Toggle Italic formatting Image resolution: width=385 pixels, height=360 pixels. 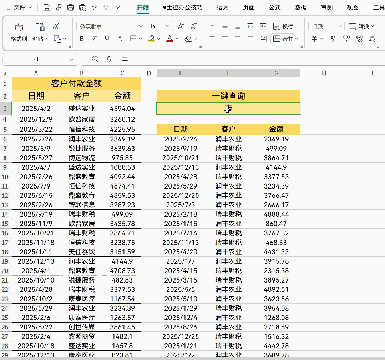coord(94,39)
